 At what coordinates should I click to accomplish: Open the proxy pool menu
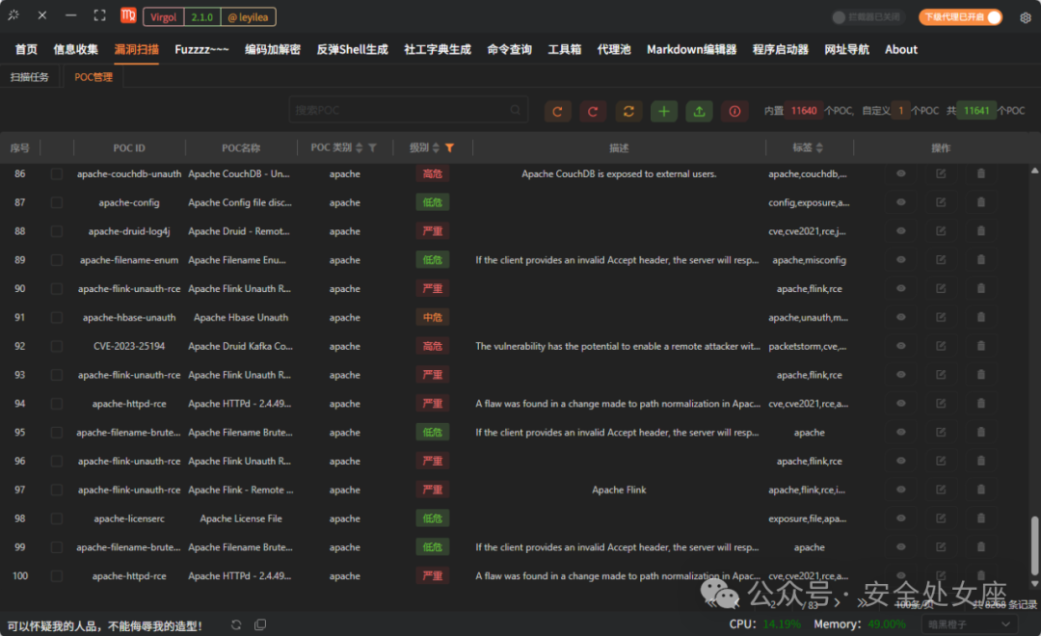point(614,49)
